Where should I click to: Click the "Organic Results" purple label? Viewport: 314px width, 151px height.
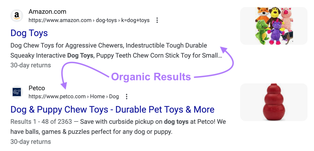(x=151, y=77)
